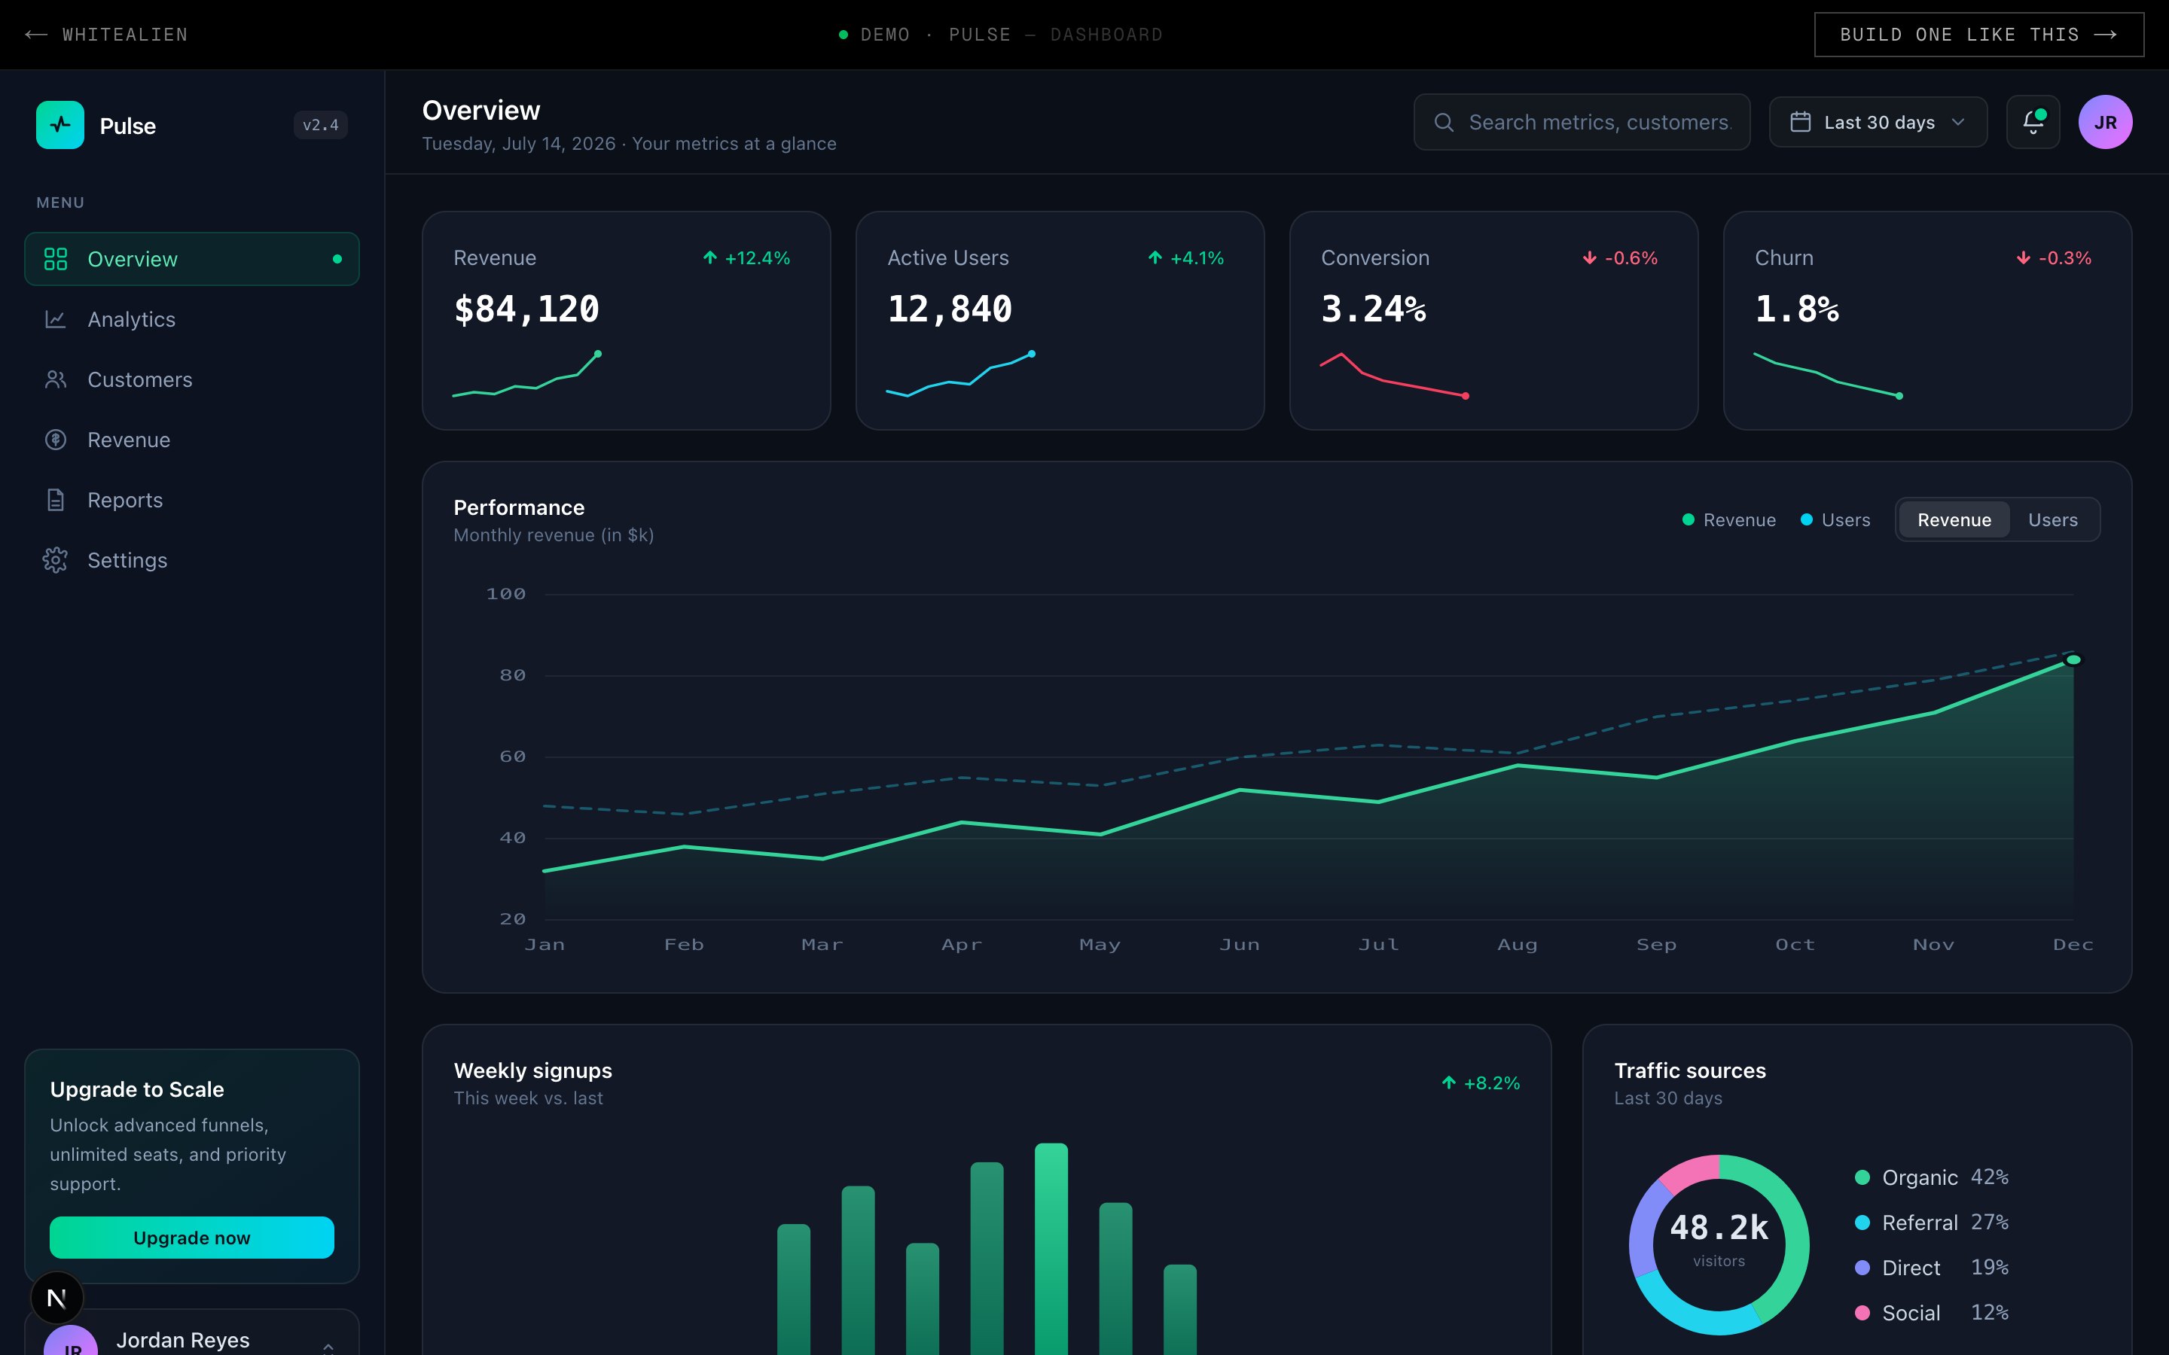Screen dimensions: 2169x1355
Task: Click the arrow in Build One Like This
Action: [2106, 34]
